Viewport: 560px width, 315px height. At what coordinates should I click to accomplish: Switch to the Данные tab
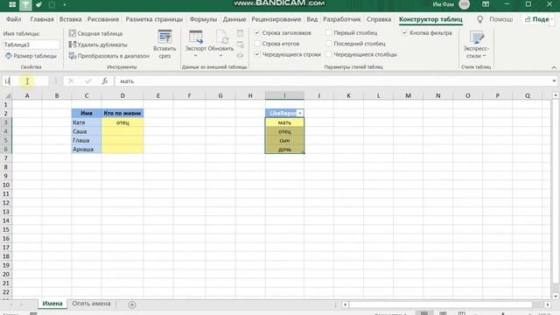(234, 19)
